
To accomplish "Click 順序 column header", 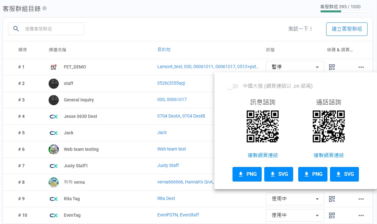I will (x=23, y=50).
